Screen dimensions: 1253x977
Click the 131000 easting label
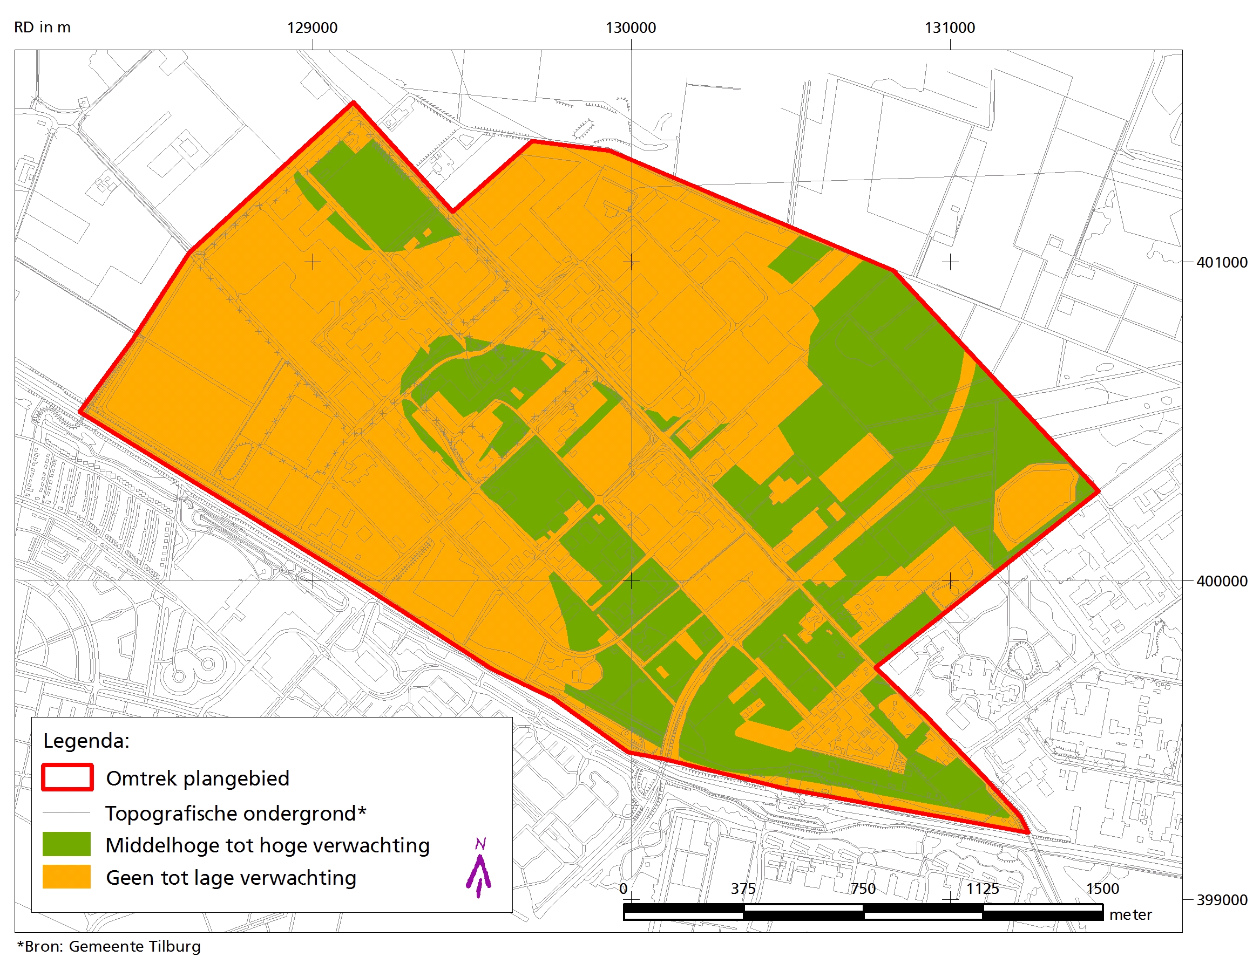pos(950,28)
